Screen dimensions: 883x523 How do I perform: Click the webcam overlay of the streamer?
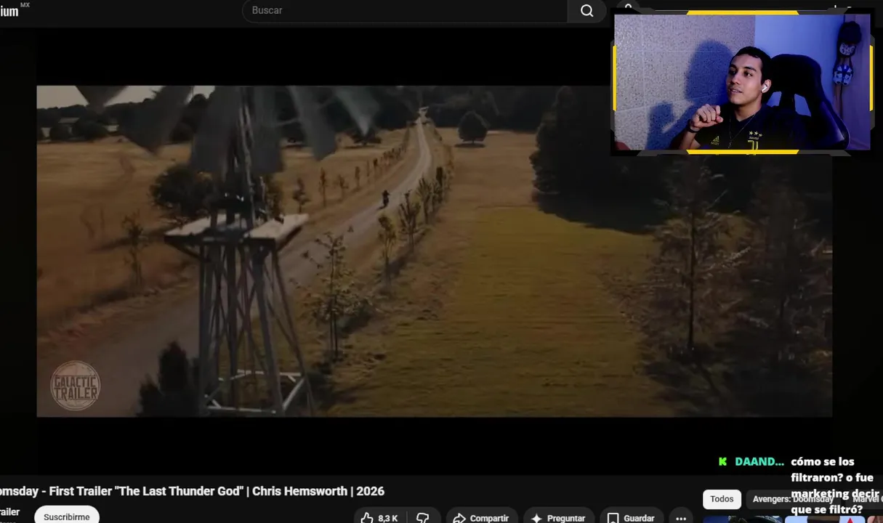[742, 82]
